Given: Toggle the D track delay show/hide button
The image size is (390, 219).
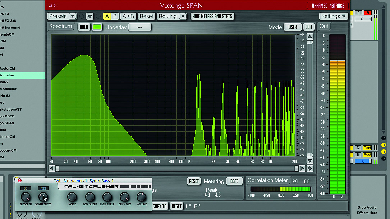Looking at the screenshot, I should (384, 158).
